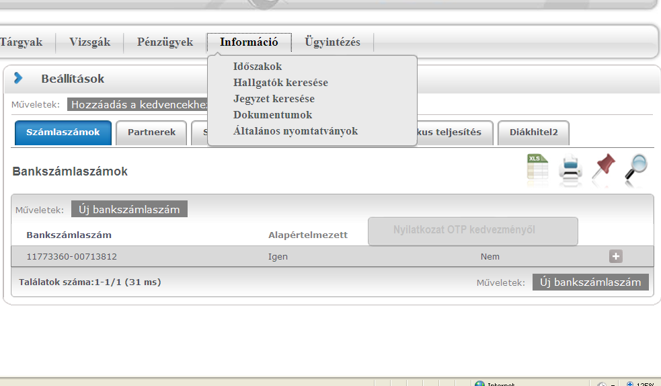
Task: Click the Bankszámlaszámok heading
Action: (70, 171)
